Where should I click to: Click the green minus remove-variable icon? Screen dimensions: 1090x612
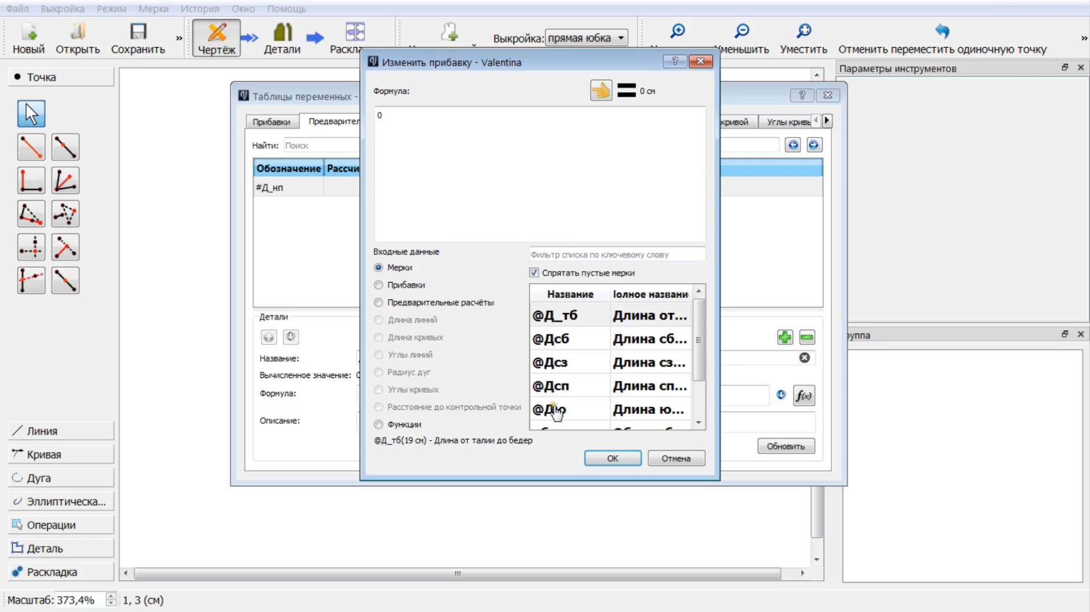(807, 337)
